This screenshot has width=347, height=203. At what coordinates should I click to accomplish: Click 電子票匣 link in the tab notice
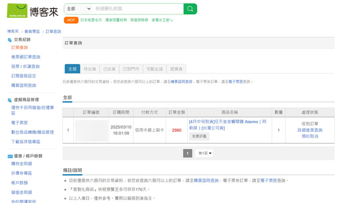click(x=235, y=81)
